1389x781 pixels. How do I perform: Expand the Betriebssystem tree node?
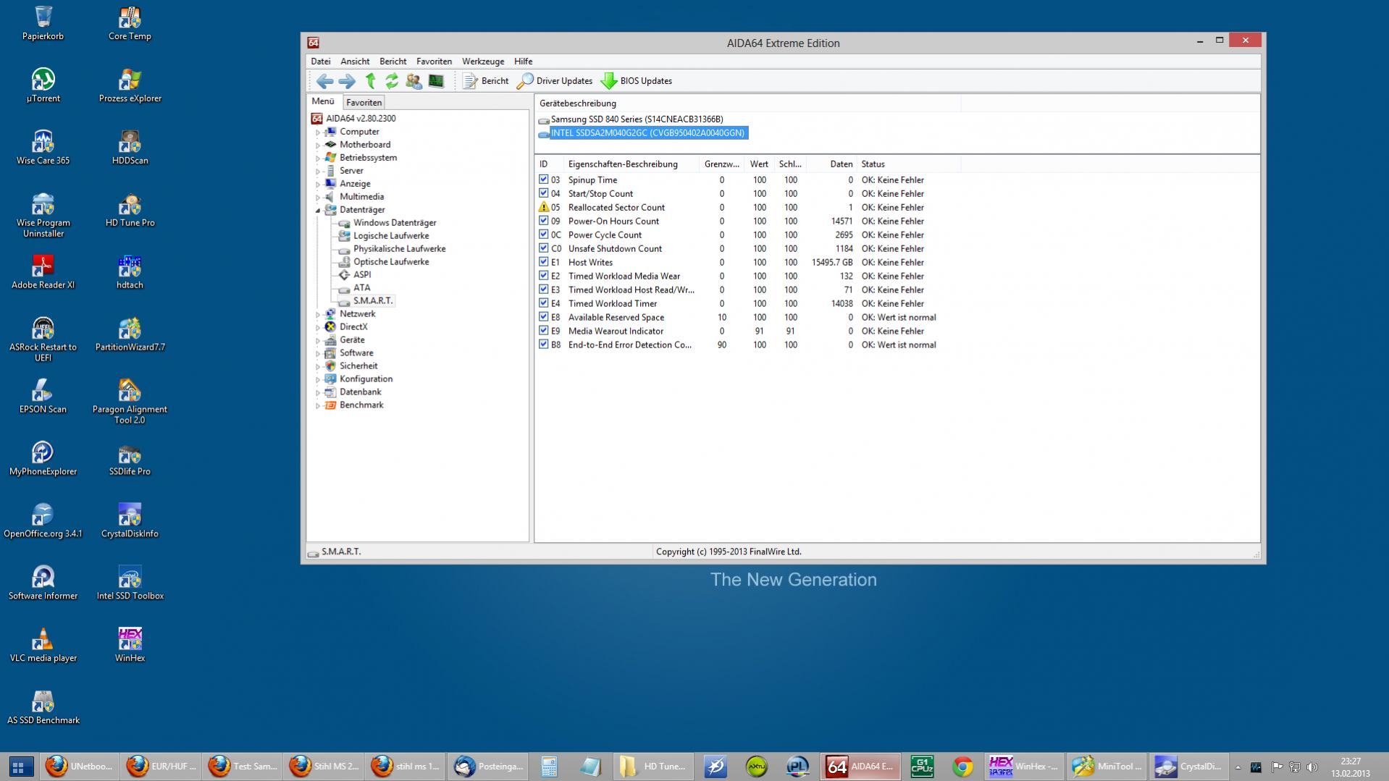[317, 159]
